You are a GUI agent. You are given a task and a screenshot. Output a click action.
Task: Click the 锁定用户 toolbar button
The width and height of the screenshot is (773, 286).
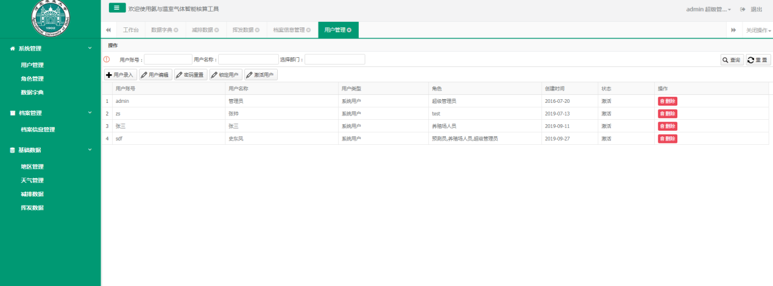tap(226, 75)
